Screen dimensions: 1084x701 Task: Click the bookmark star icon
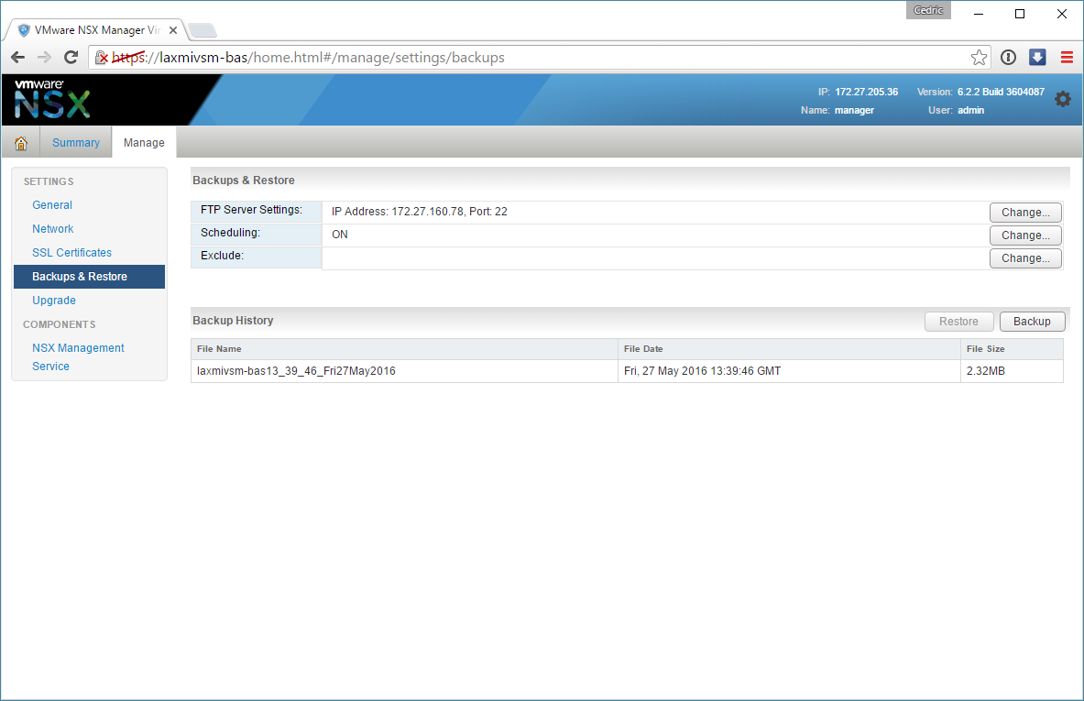coord(979,58)
